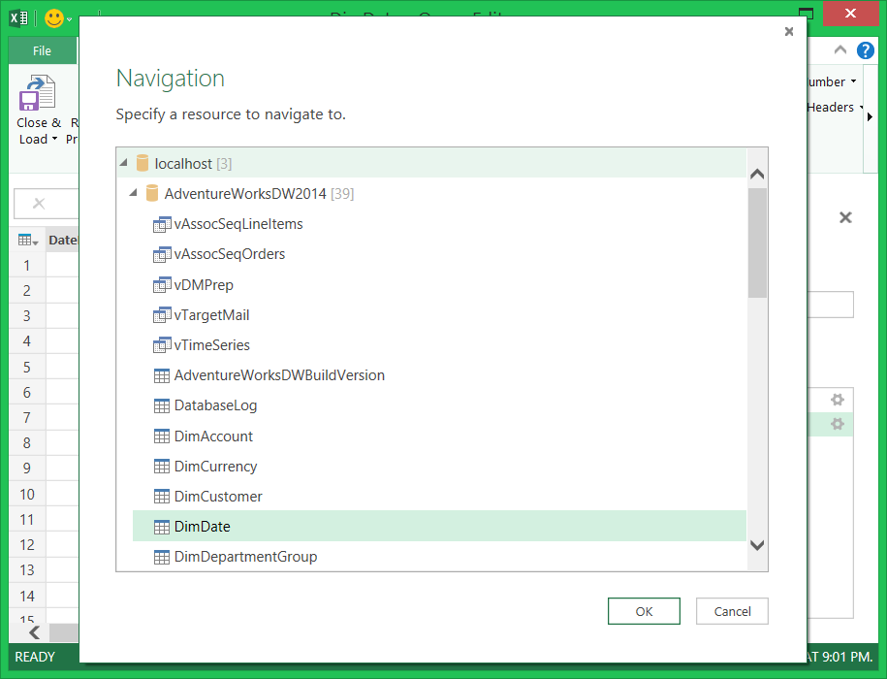Click the vAssocSeqLineItems view icon

coord(162,225)
